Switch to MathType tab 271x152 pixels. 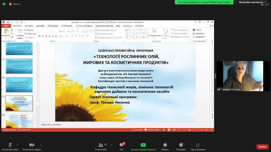127,26
